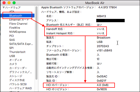Select ストレージ in the sidebar
140x92 pixels.
pyautogui.click(x=16, y=76)
